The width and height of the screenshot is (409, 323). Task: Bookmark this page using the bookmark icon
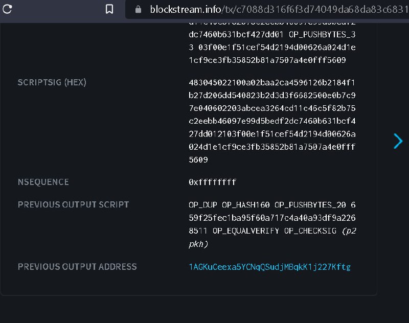point(109,9)
